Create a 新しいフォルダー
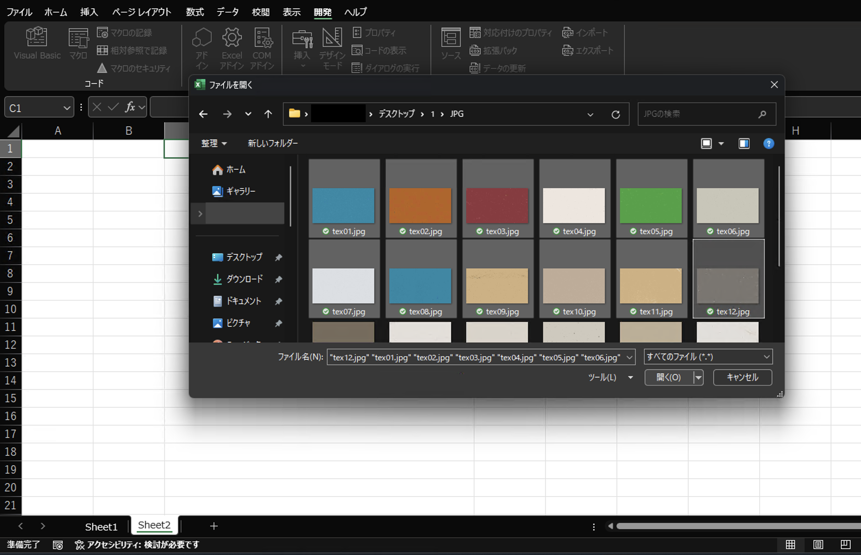Image resolution: width=861 pixels, height=555 pixels. point(272,143)
